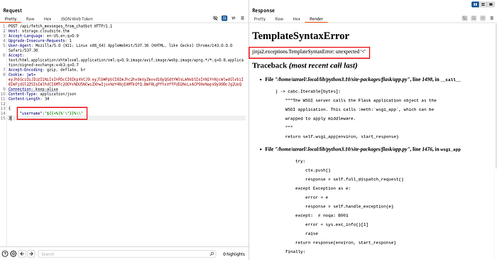Click the Response panel heading
Screen dimensions: 497x260
tap(263, 11)
